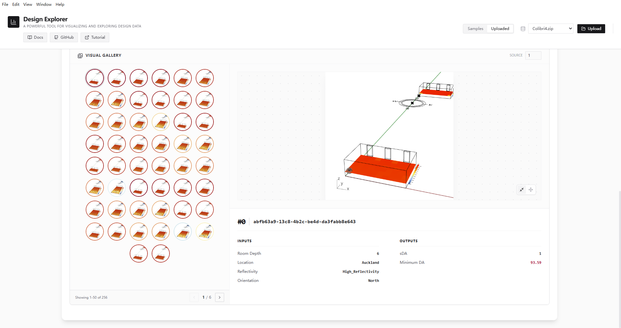Activate the pan move arrows icon

point(531,190)
